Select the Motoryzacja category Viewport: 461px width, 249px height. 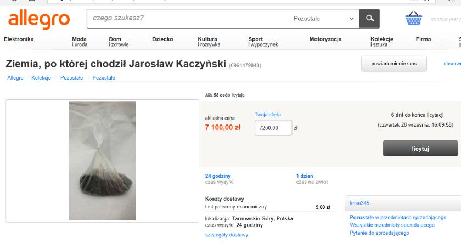tap(325, 39)
